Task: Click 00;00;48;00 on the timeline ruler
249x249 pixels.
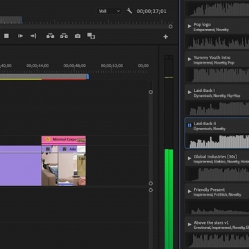Action: click(75, 66)
